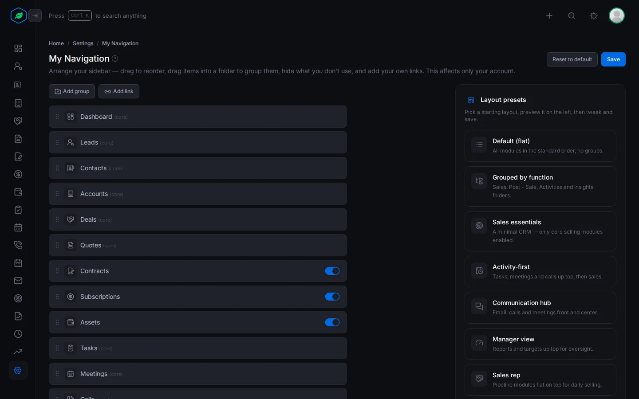Select the Sales essentials preset
The height and width of the screenshot is (399, 639).
[540, 231]
